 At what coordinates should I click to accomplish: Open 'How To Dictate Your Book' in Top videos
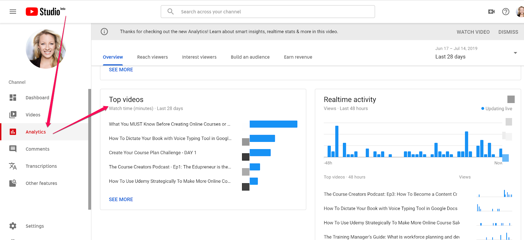tap(170, 138)
